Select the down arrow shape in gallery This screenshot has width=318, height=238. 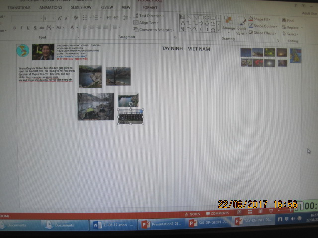[207, 23]
